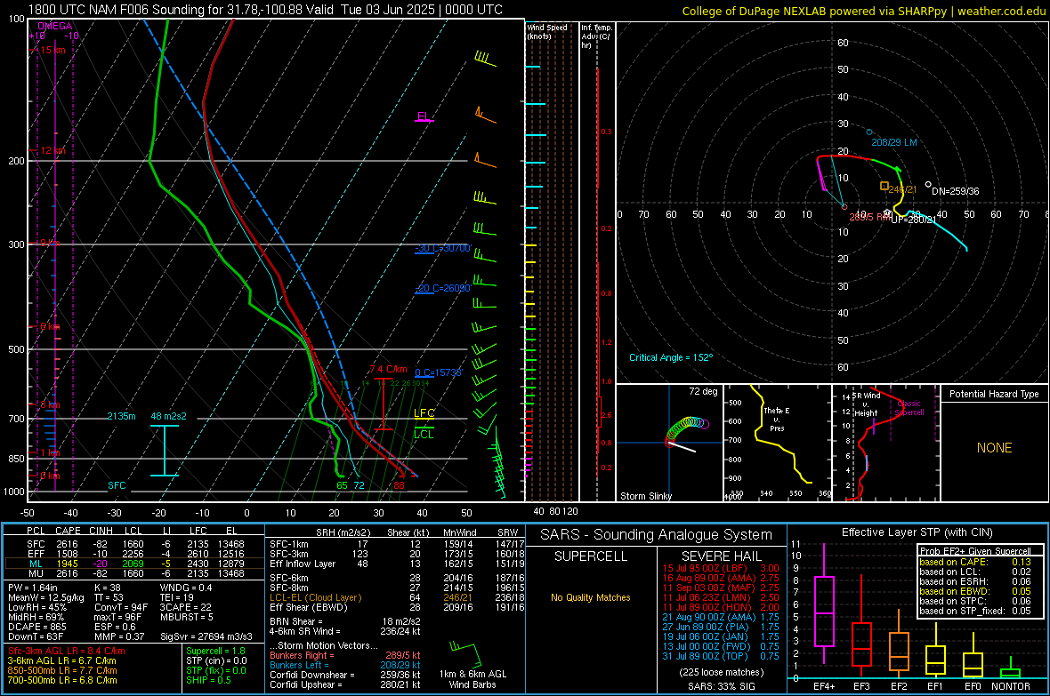
Task: Click the magenta EL label on the skew-T
Action: (424, 116)
